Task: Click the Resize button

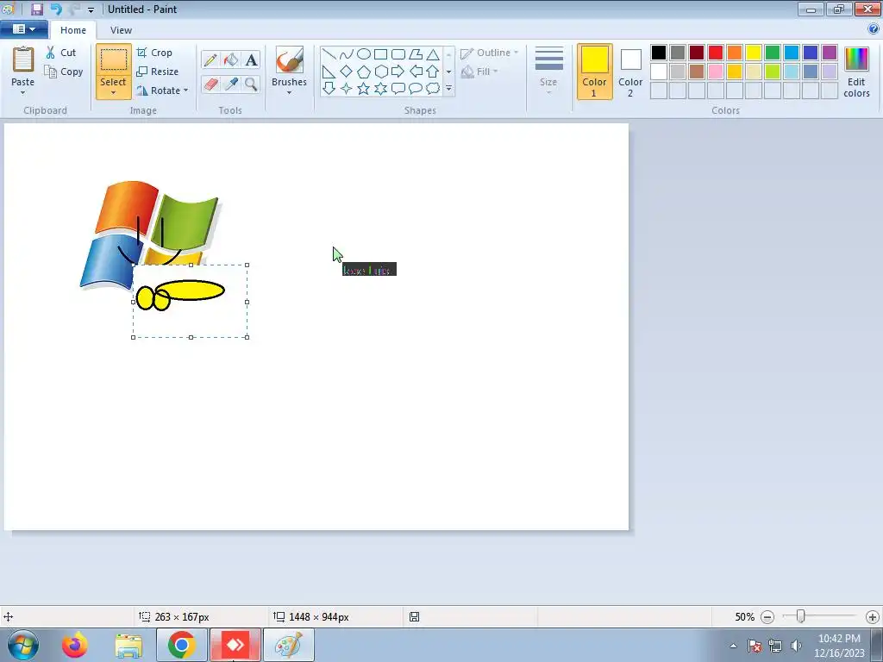Action: (x=158, y=72)
